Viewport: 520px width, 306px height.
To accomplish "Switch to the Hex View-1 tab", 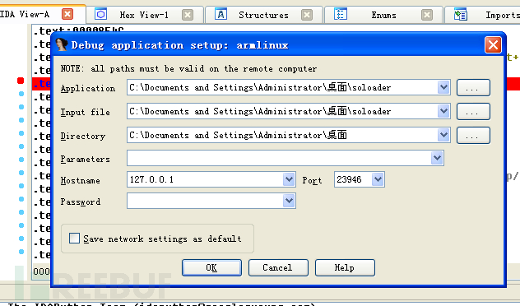I will pyautogui.click(x=144, y=15).
